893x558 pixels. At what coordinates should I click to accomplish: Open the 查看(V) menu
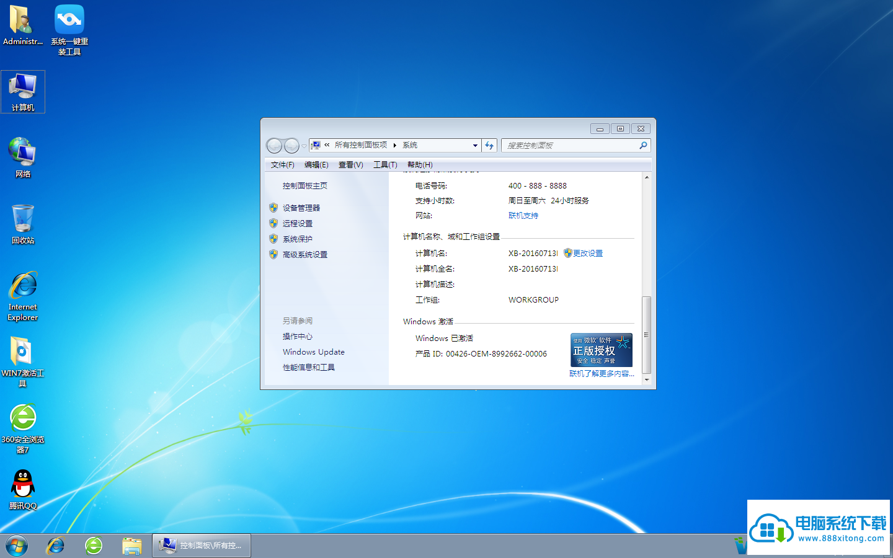tap(350, 164)
